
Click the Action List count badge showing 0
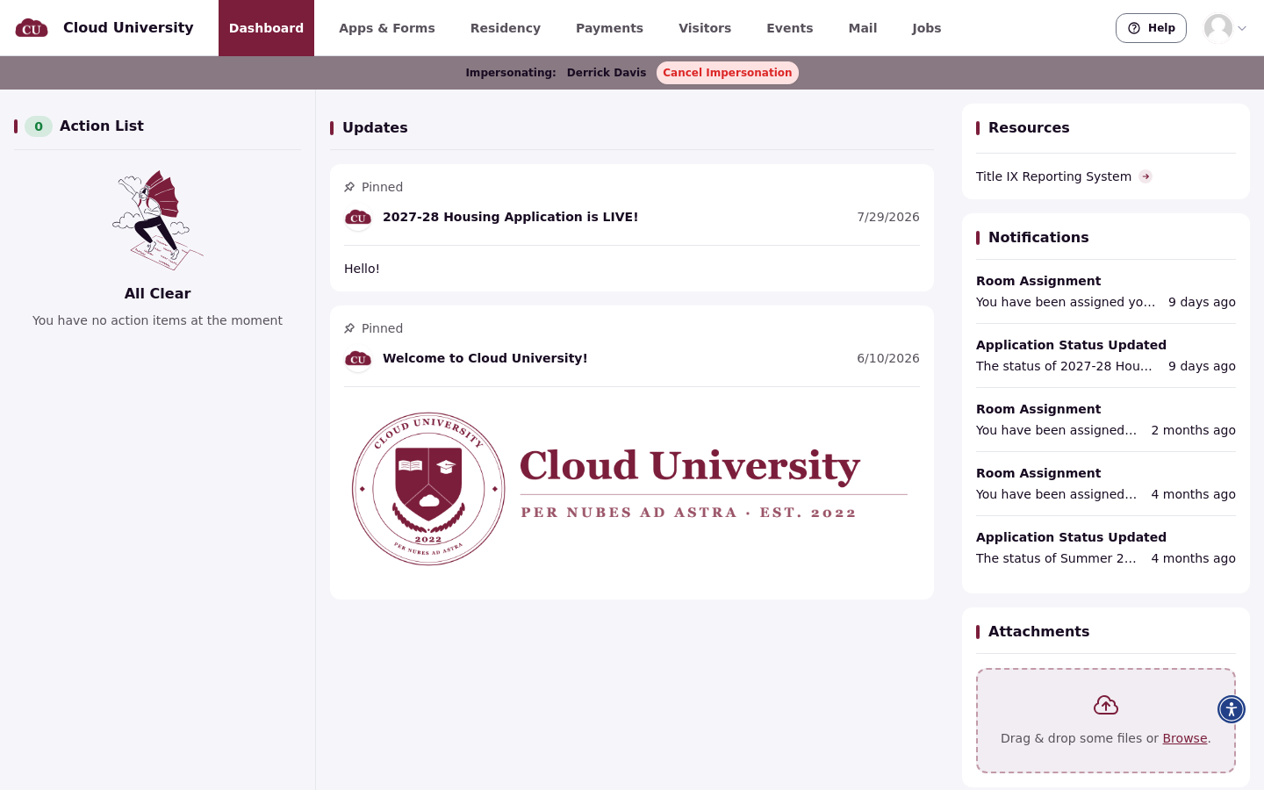click(x=39, y=126)
